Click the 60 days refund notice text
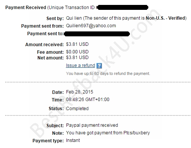Viewport: 191px width, 148px height. [x=108, y=73]
